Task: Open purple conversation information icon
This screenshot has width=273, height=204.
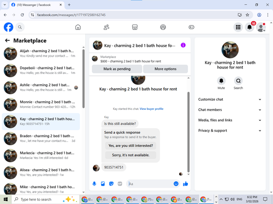Action: point(183,45)
